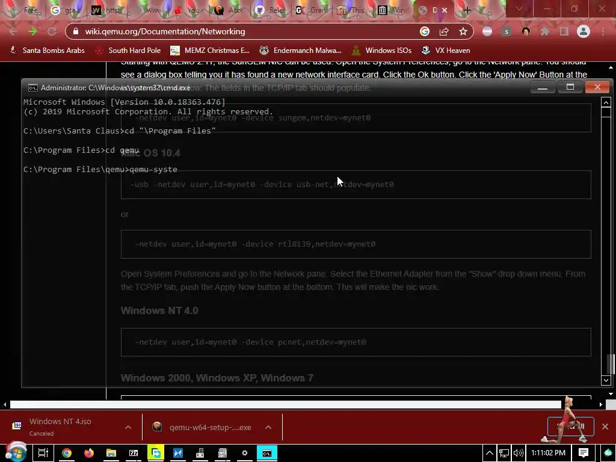Click the striped flag extension icon
Viewport: 616px width, 462px height.
(x=487, y=31)
